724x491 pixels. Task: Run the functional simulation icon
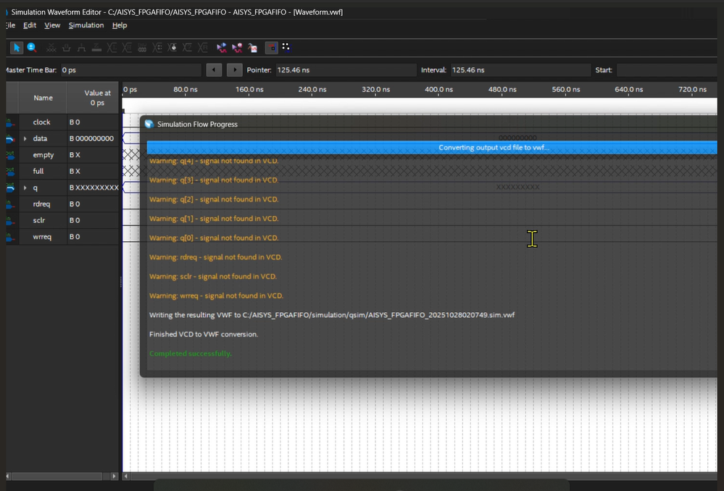222,48
